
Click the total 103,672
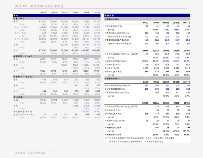click(85, 51)
